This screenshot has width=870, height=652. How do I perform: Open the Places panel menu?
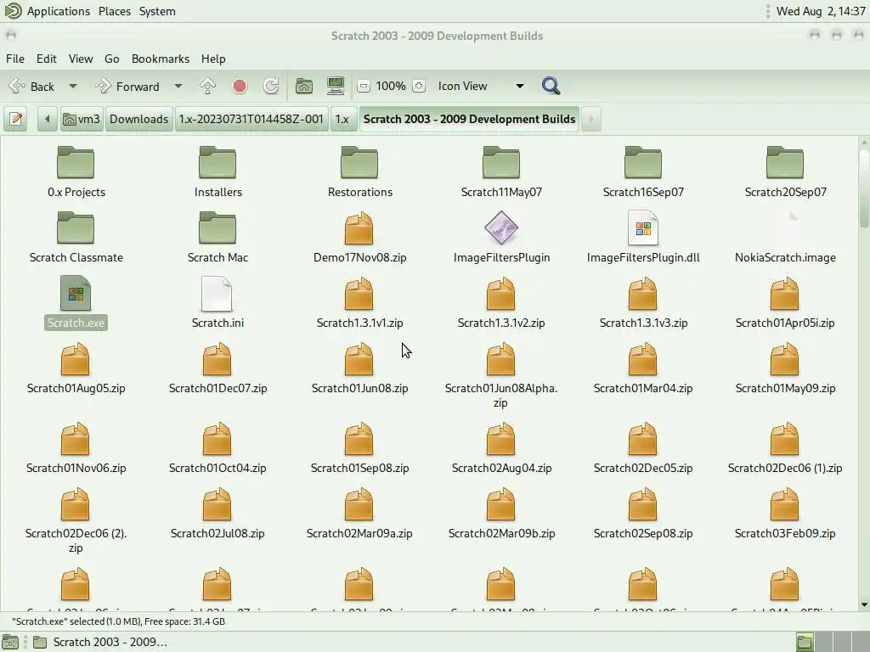point(115,11)
